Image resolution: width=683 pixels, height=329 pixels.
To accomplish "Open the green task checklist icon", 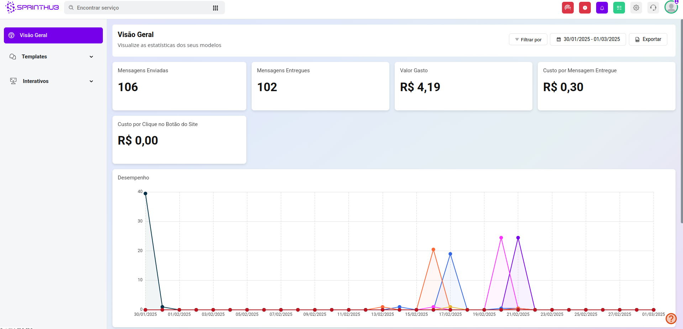I will coord(619,8).
